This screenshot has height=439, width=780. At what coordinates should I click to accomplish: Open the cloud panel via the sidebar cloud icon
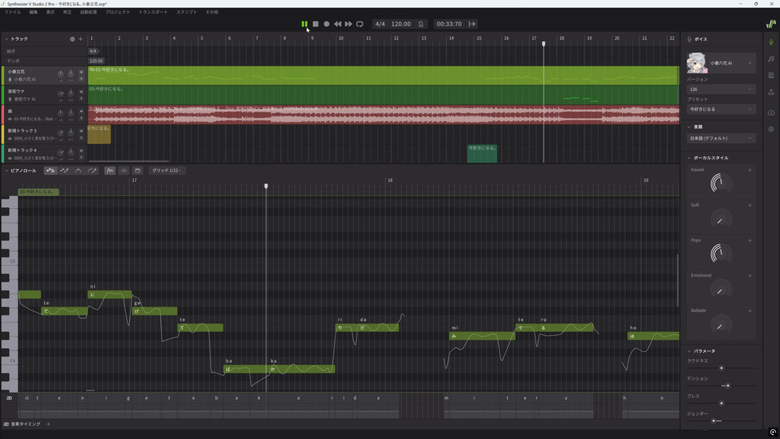tap(771, 112)
